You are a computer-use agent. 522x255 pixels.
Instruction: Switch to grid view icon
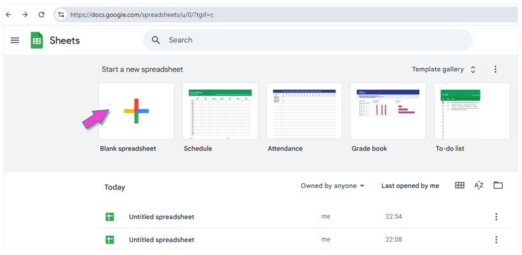(x=459, y=186)
